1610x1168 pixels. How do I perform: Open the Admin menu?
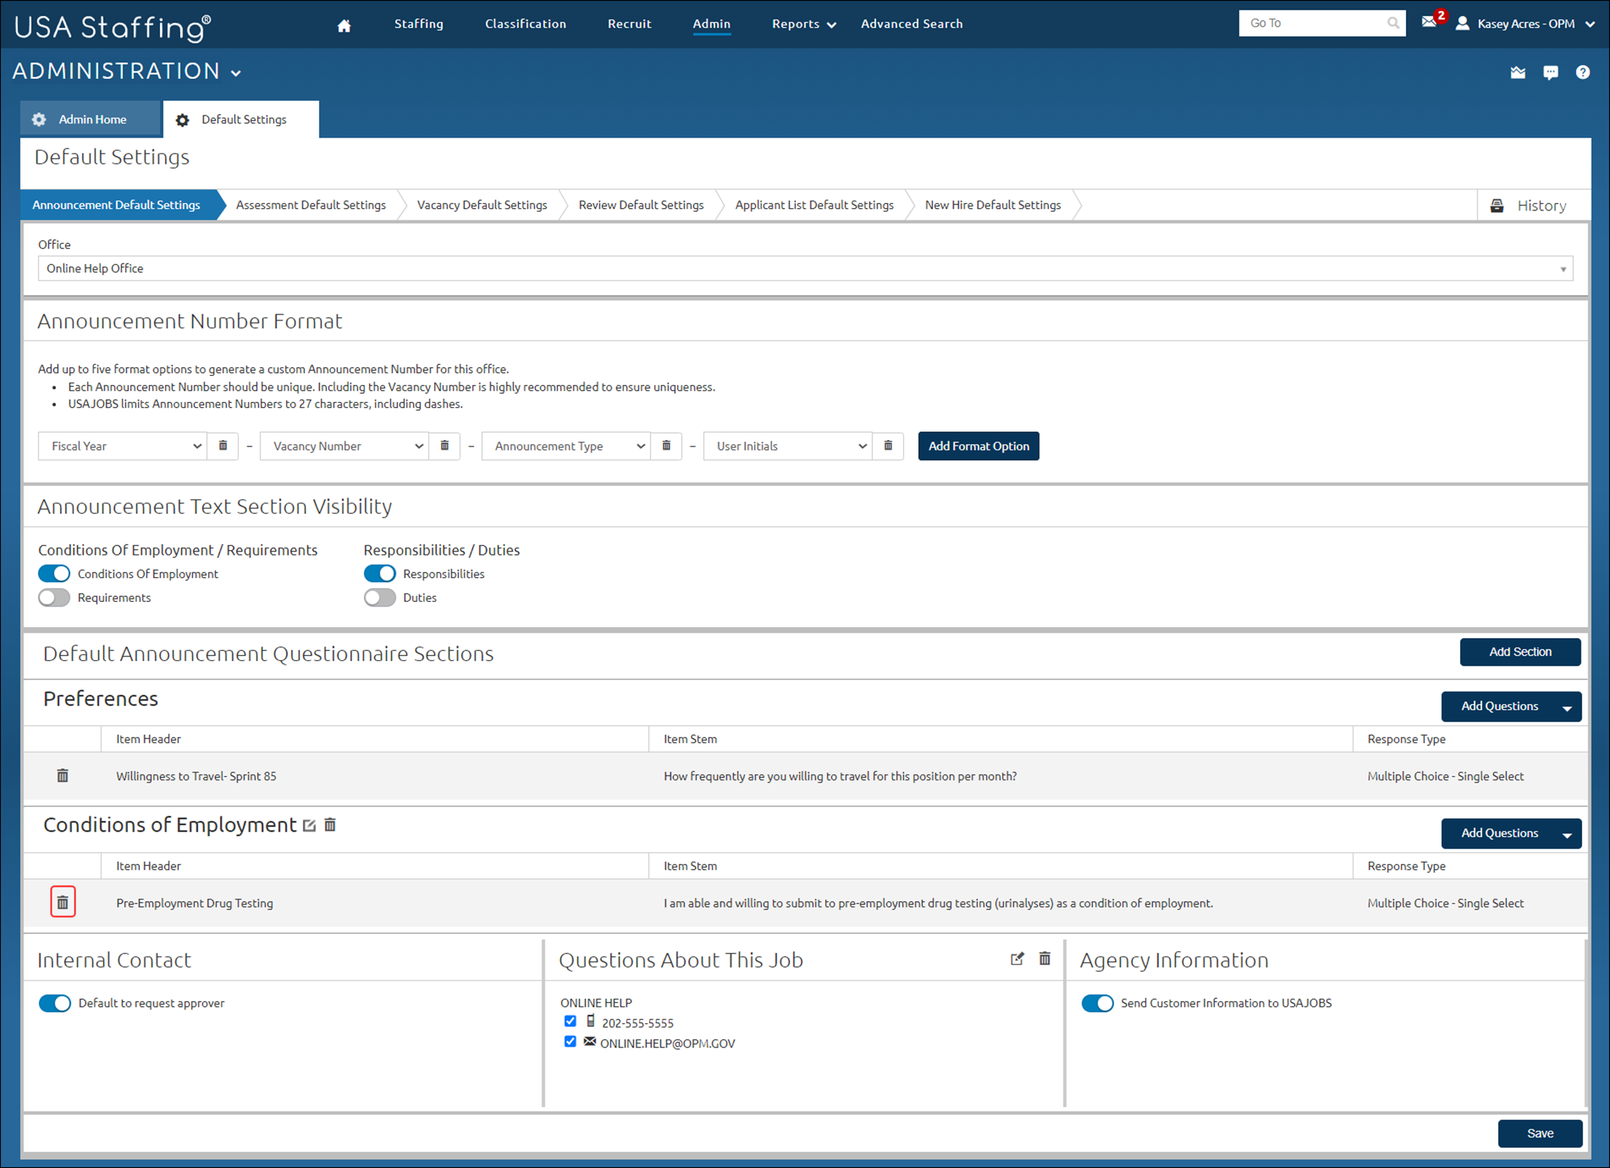coord(711,24)
